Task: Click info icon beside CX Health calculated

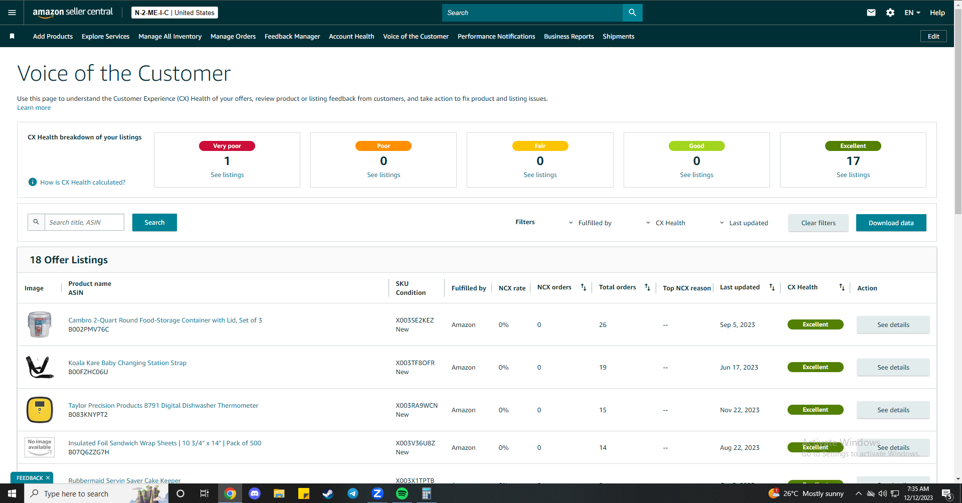Action: point(33,182)
